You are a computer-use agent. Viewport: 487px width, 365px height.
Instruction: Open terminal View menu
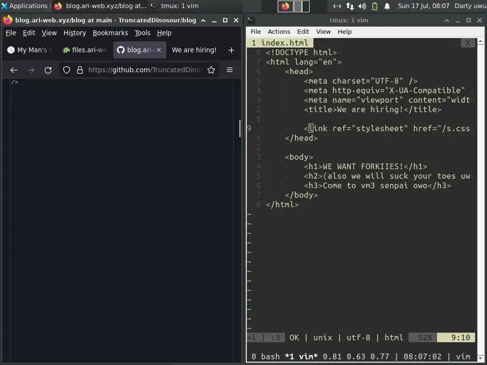pyautogui.click(x=323, y=32)
